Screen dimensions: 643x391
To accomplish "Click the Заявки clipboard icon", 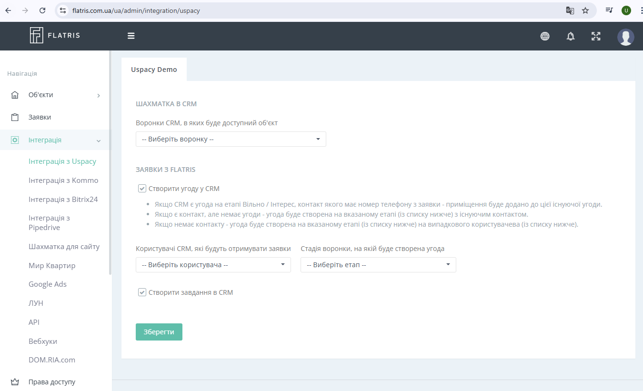I will click(x=15, y=117).
